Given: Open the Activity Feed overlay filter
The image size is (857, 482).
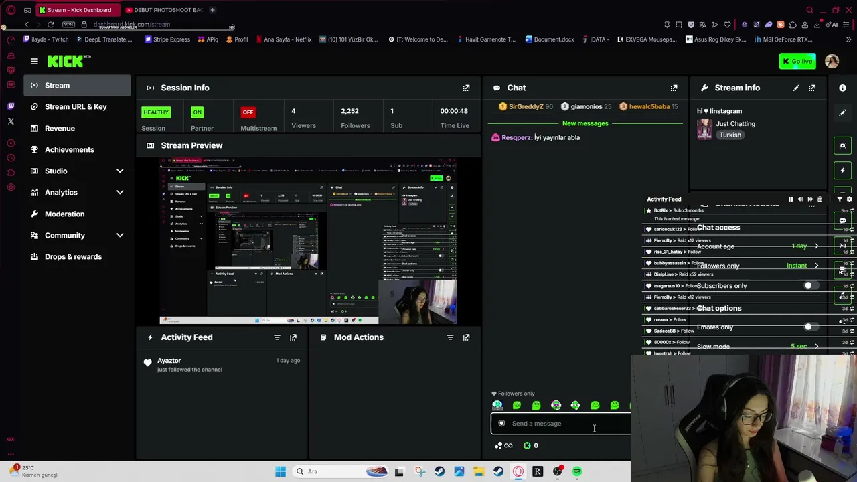Looking at the screenshot, I should (x=840, y=199).
